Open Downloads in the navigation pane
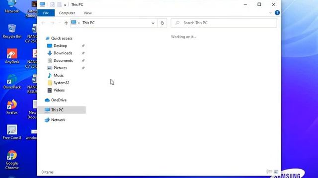The image size is (318, 178). click(63, 53)
